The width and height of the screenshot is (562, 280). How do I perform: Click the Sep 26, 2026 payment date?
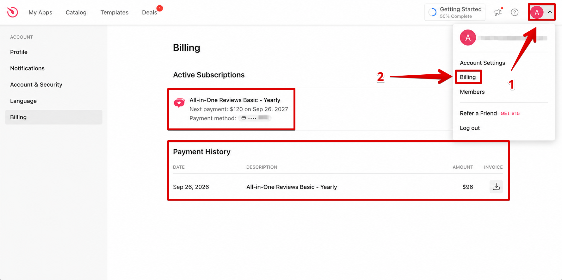[191, 187]
